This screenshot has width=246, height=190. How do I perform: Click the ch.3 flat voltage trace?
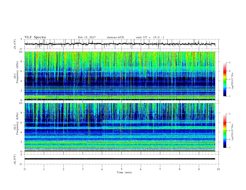coord(120,159)
